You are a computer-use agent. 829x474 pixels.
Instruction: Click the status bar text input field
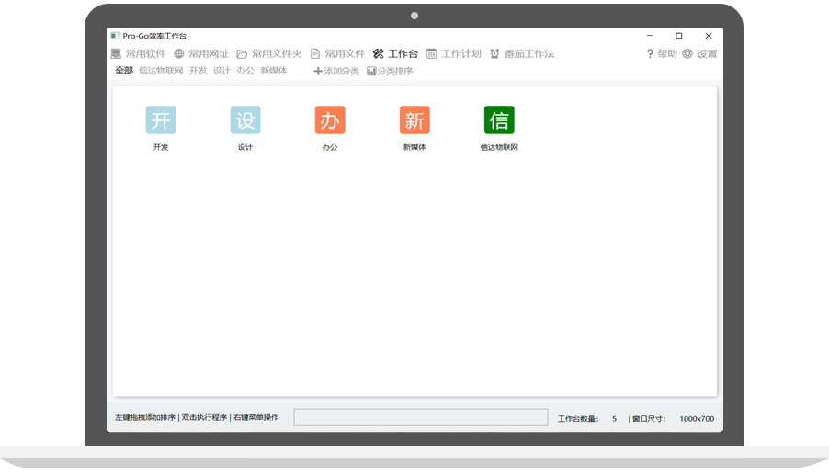(x=421, y=417)
